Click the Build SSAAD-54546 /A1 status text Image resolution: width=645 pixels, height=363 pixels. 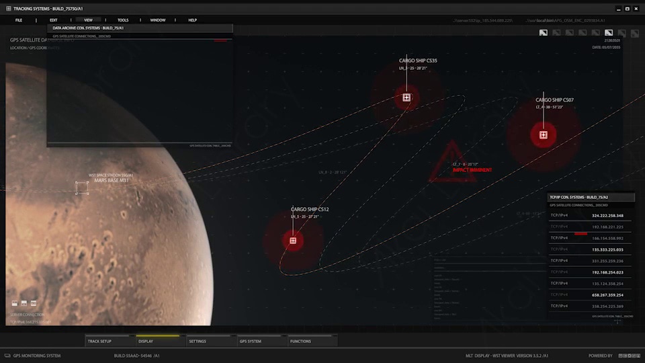click(136, 356)
